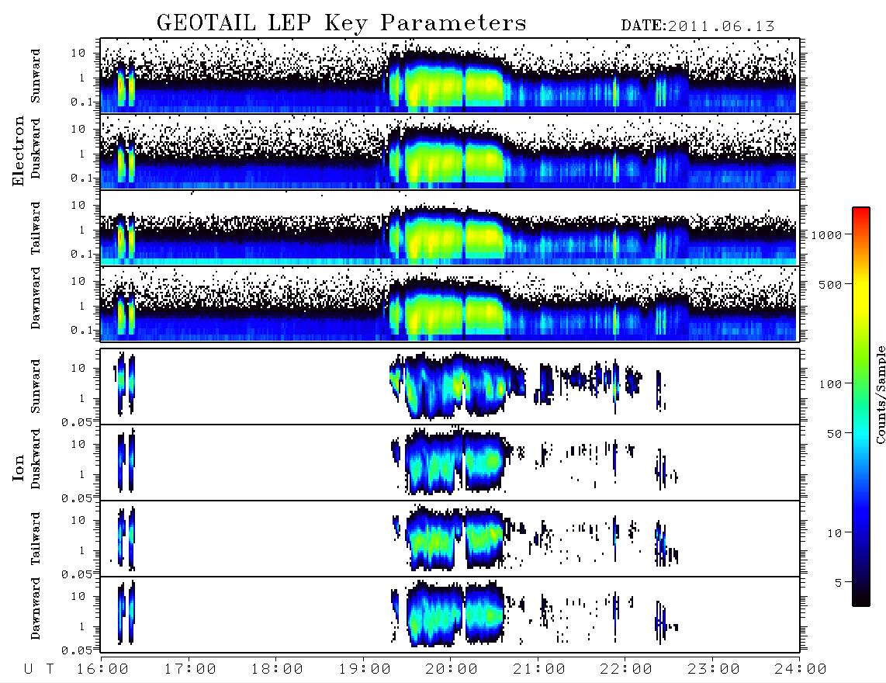Click the 0.1 tick of Electron Dawnward panel
The image size is (886, 683).
tap(83, 330)
